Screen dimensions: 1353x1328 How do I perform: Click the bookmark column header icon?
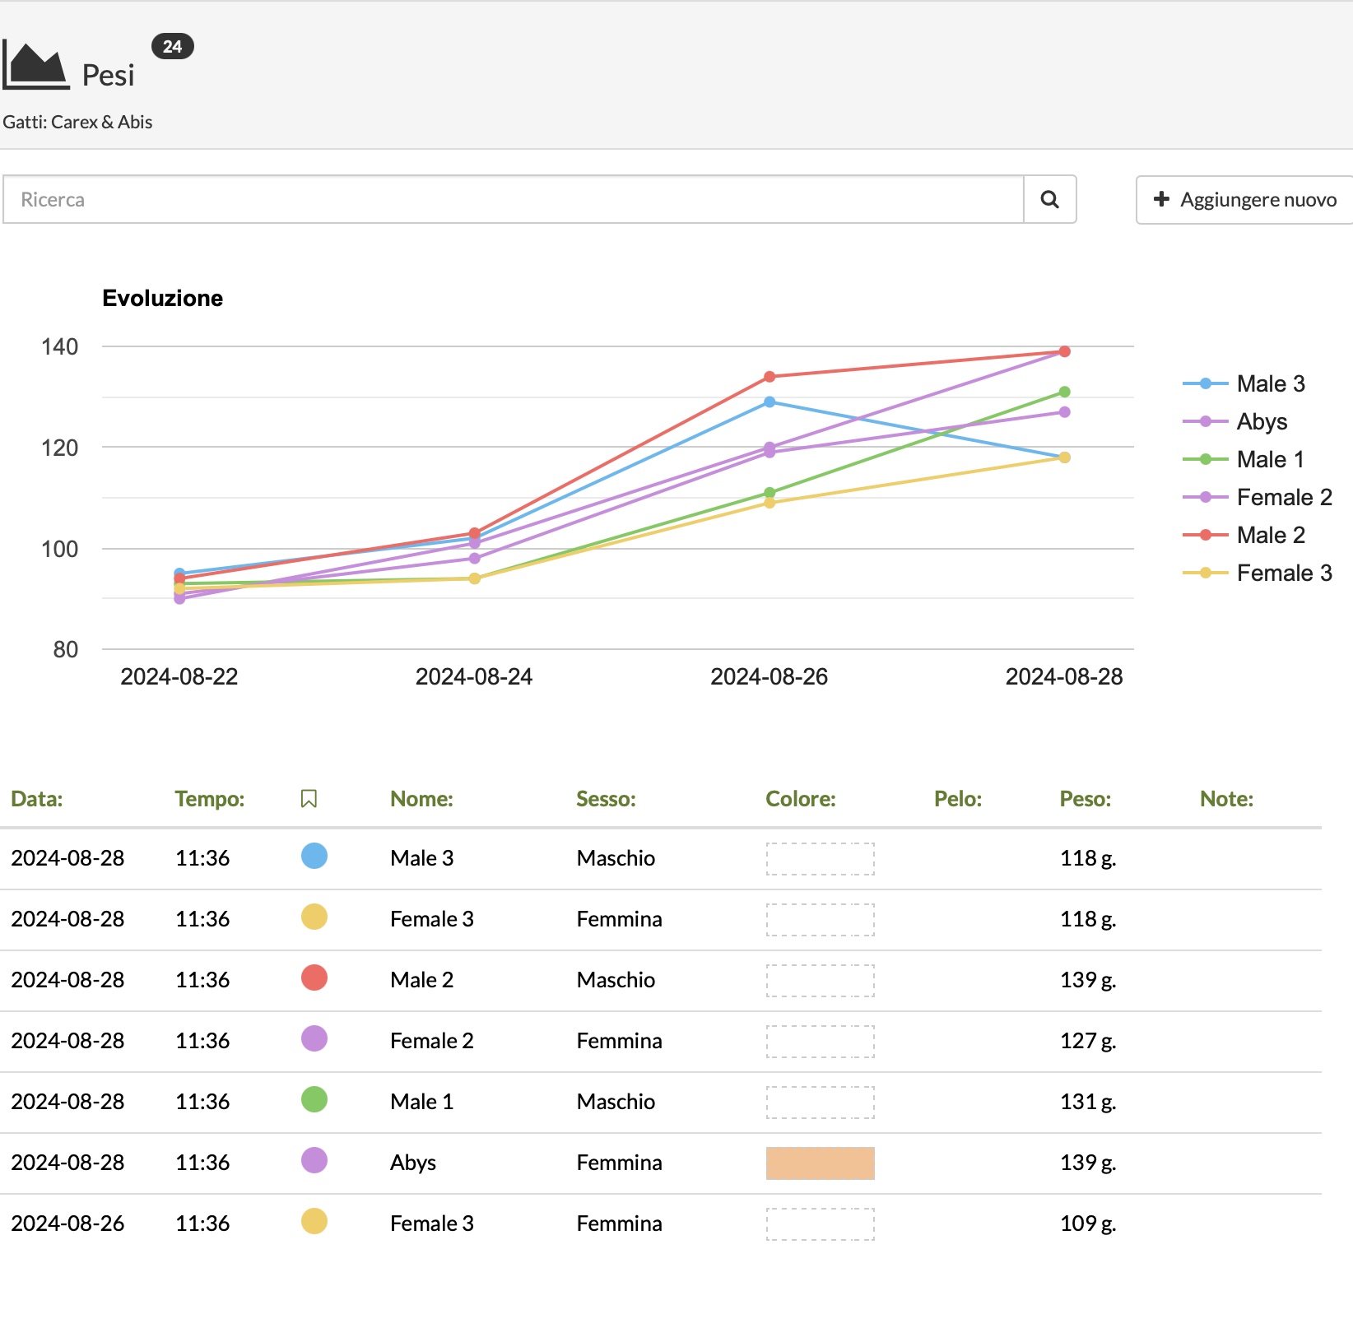(309, 799)
